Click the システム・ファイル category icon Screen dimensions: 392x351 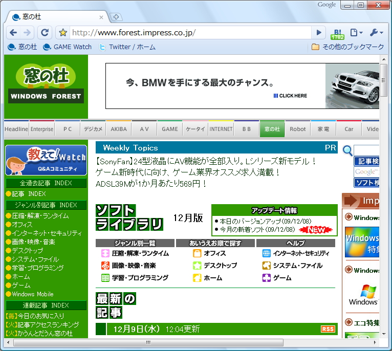coord(267,266)
